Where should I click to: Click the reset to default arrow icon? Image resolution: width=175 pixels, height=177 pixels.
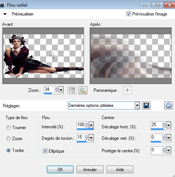tap(169, 105)
